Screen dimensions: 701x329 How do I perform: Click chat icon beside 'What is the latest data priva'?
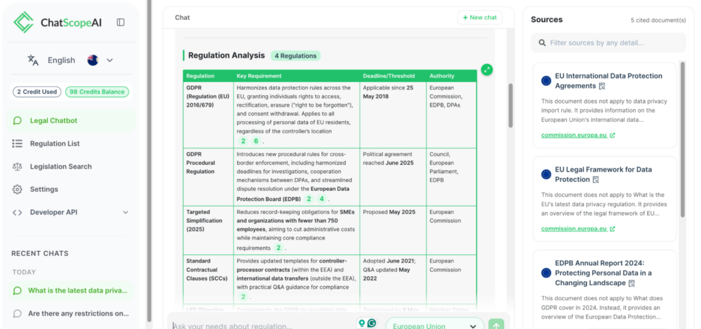click(x=17, y=291)
